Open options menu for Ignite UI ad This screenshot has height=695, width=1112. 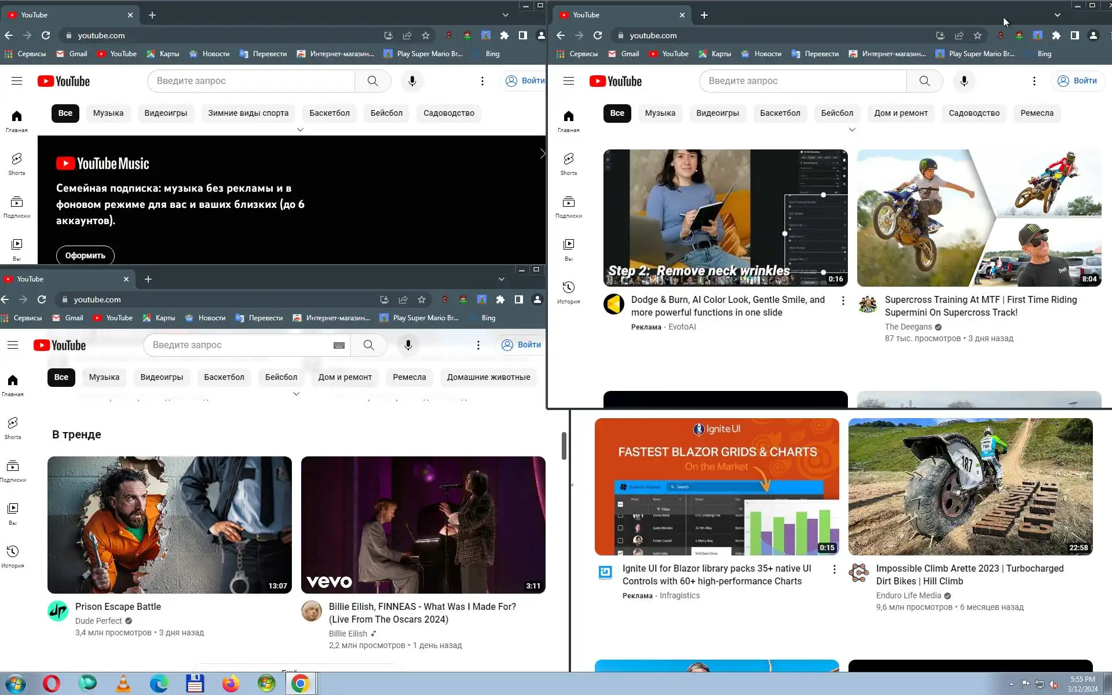pos(834,569)
